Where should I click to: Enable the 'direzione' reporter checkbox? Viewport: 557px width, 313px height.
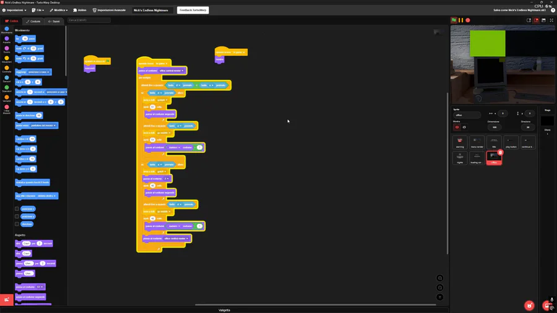[17, 224]
